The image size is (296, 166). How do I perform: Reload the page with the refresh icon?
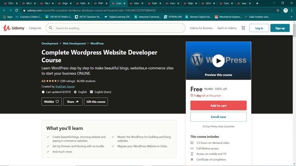click(17, 10)
